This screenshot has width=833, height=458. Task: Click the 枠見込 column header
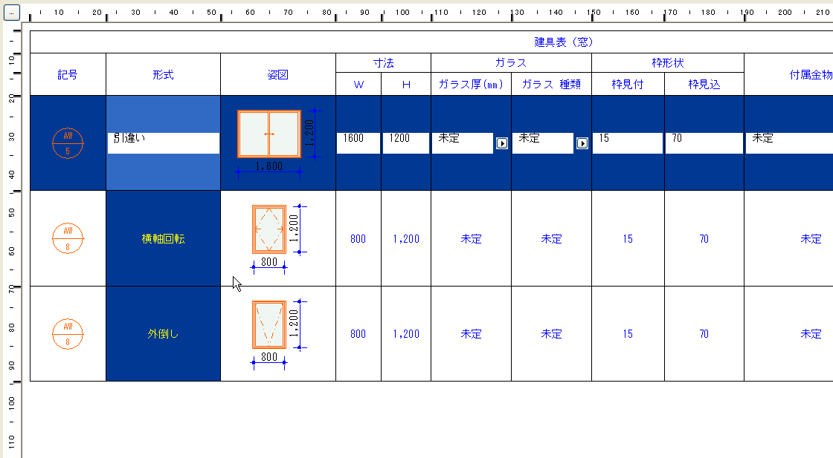[704, 85]
